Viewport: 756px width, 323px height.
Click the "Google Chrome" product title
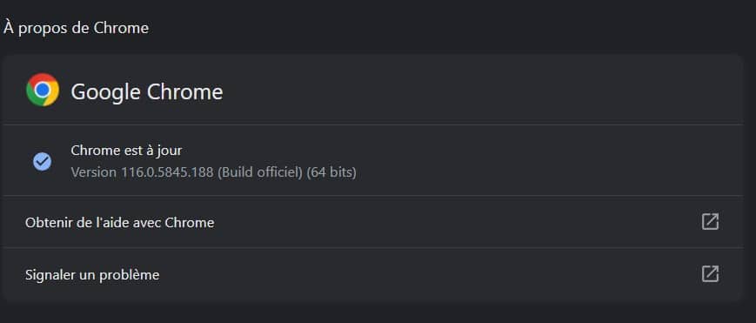(x=146, y=91)
